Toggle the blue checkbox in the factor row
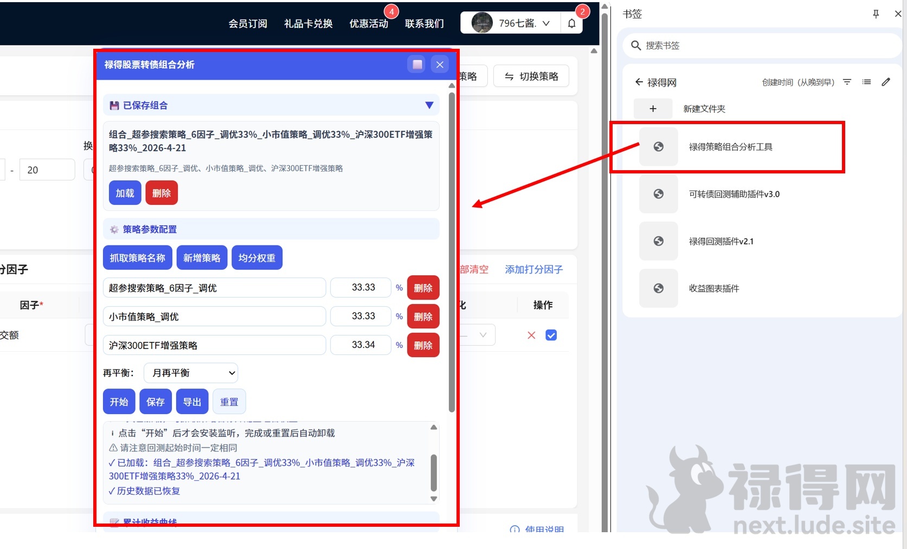Image resolution: width=907 pixels, height=549 pixels. (551, 335)
